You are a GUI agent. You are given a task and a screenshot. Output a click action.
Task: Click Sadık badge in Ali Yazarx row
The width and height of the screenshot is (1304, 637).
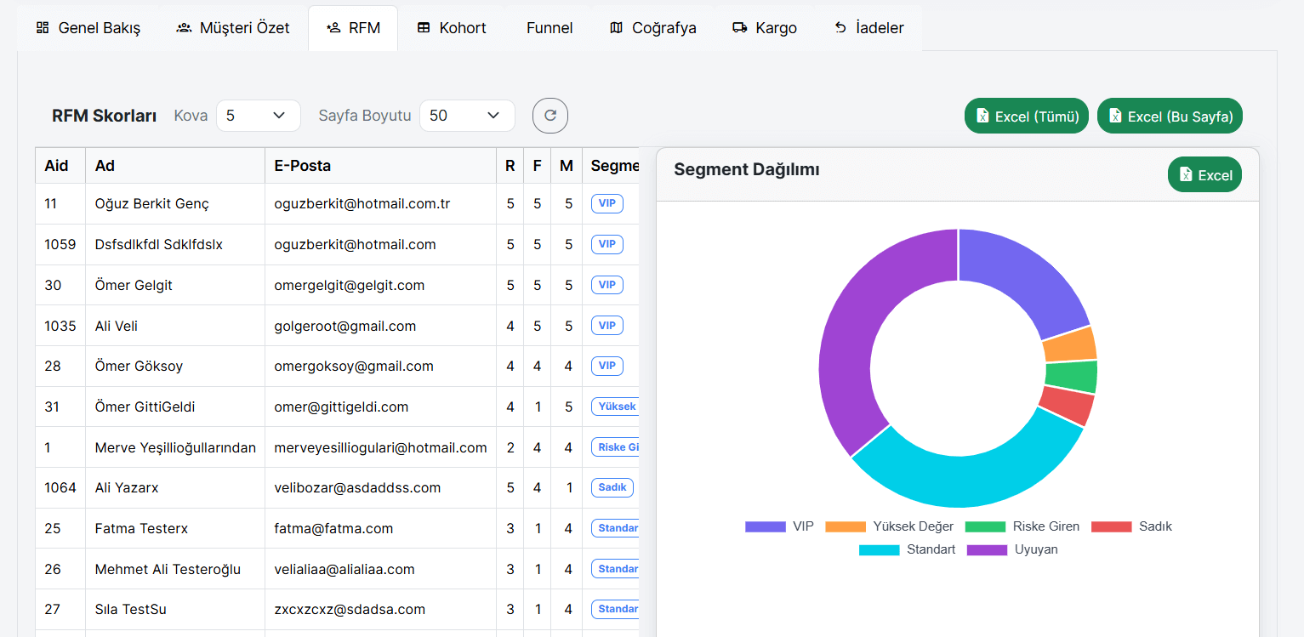coord(612,487)
